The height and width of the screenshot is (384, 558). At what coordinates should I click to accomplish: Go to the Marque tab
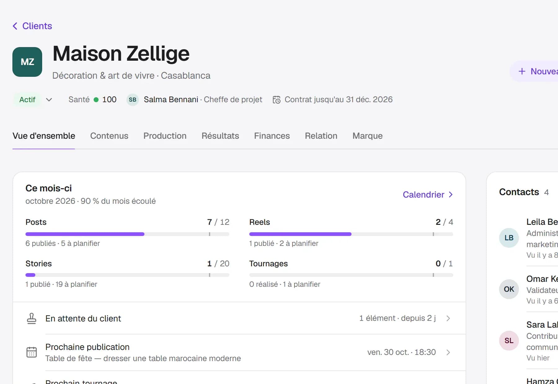(368, 136)
